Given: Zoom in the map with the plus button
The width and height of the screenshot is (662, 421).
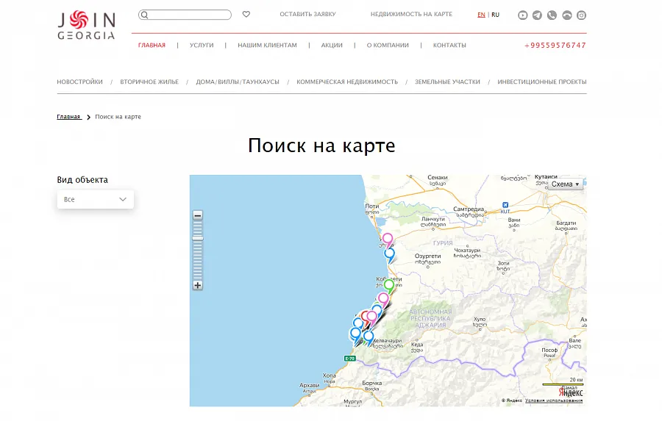Looking at the screenshot, I should (x=198, y=285).
